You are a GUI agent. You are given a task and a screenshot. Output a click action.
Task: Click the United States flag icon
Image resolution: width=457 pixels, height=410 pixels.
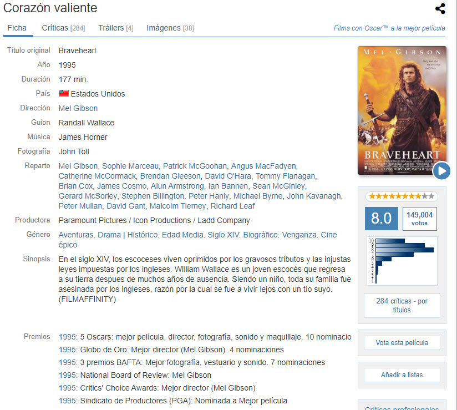coord(64,93)
